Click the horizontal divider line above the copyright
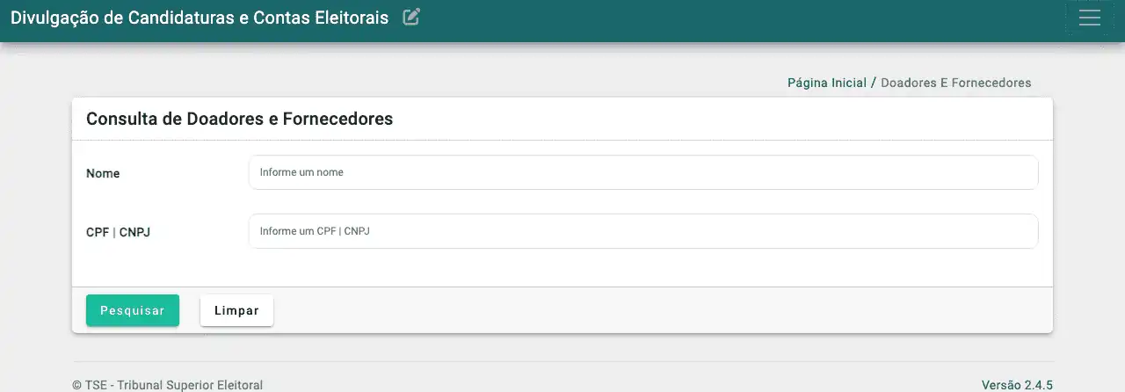This screenshot has width=1125, height=392. (562, 361)
